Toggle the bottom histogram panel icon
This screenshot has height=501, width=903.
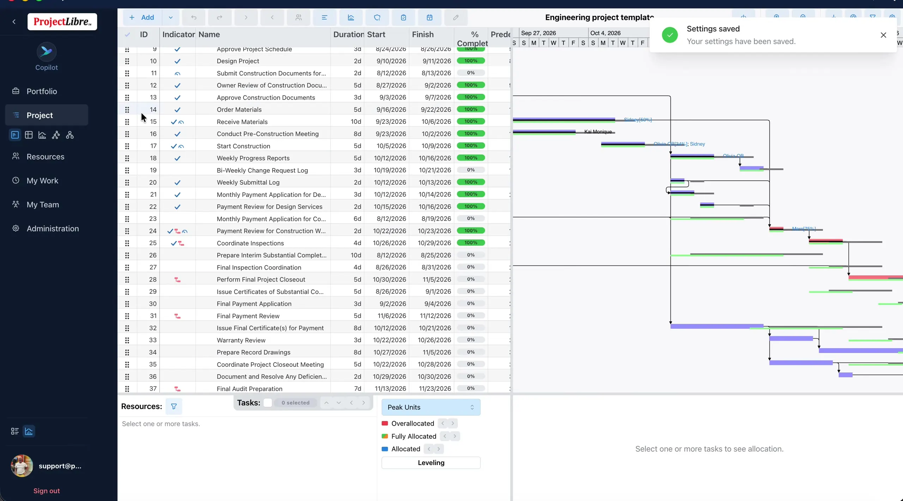tap(29, 431)
